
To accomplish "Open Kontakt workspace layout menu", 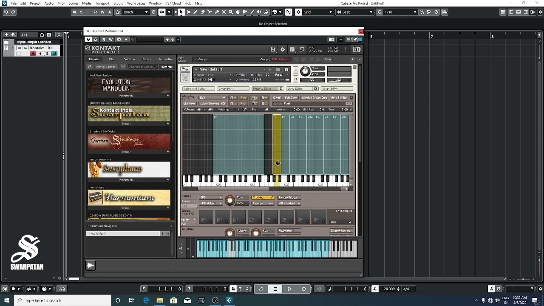I will [292, 49].
